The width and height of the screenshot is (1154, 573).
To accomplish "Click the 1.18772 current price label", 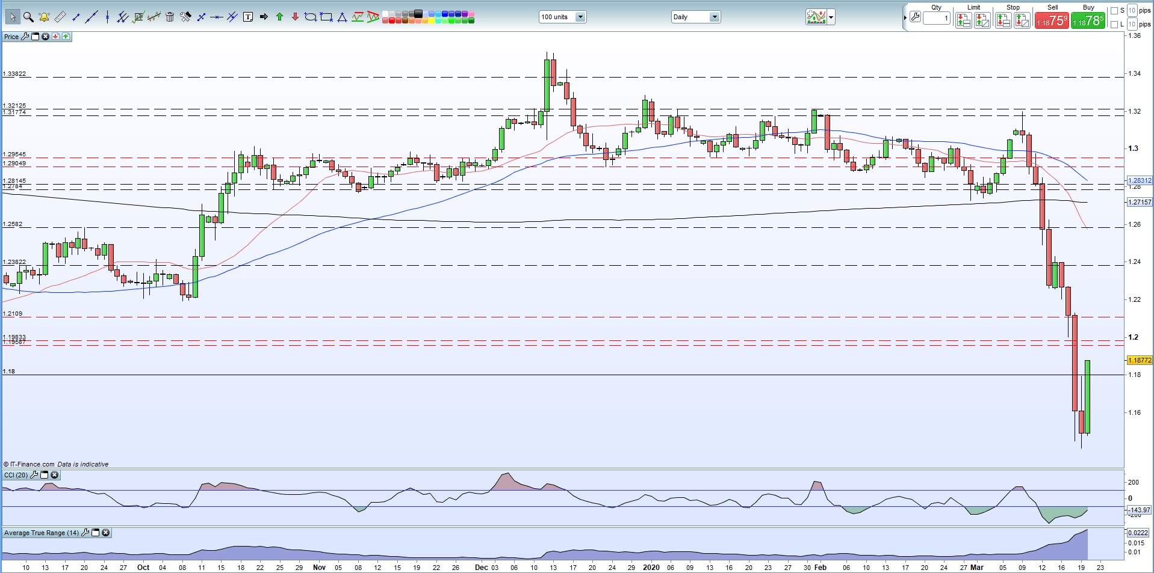I will (x=1140, y=360).
